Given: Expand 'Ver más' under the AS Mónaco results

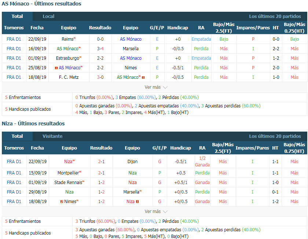Looking at the screenshot, I should 156,87.
